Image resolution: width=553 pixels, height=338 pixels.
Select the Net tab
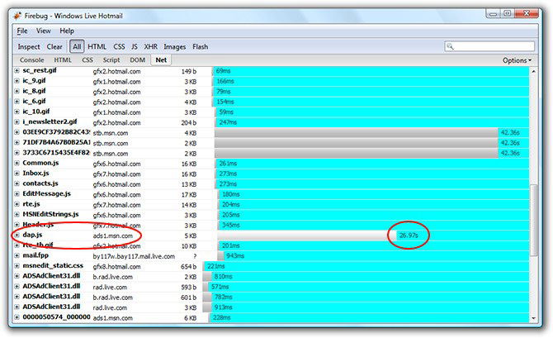coord(161,60)
